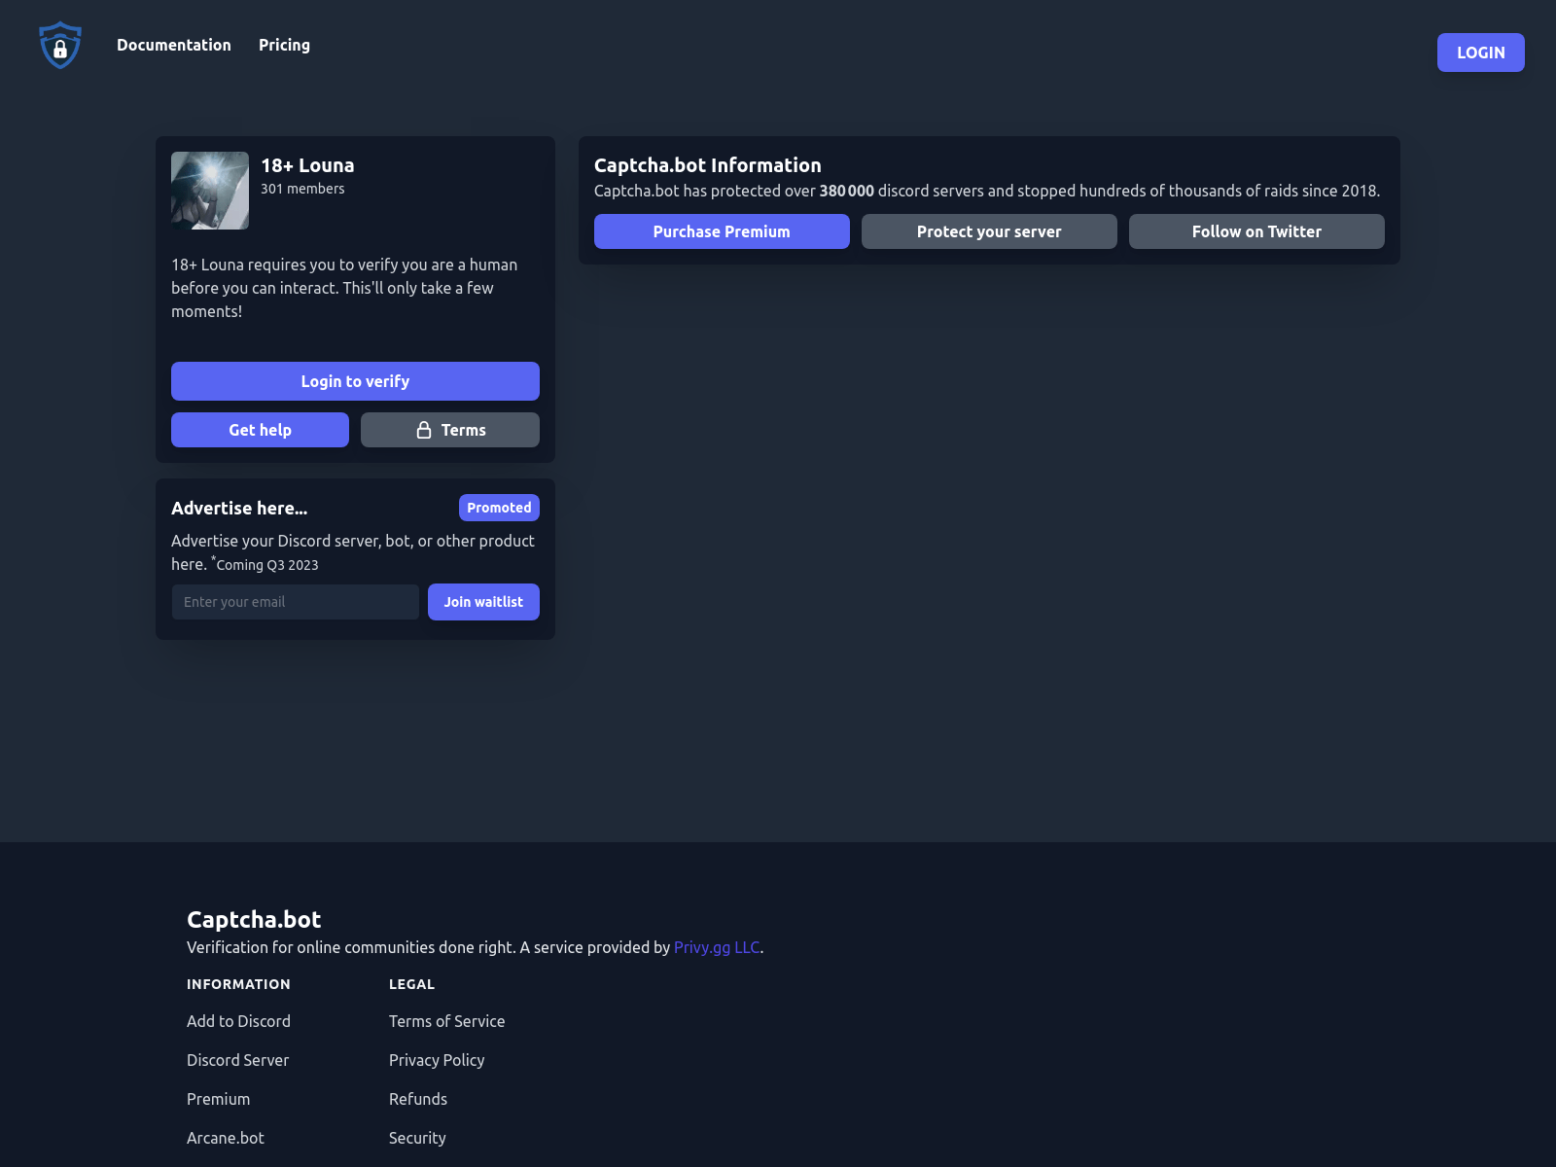The image size is (1556, 1167).
Task: Click Protect your server button
Action: pyautogui.click(x=989, y=231)
